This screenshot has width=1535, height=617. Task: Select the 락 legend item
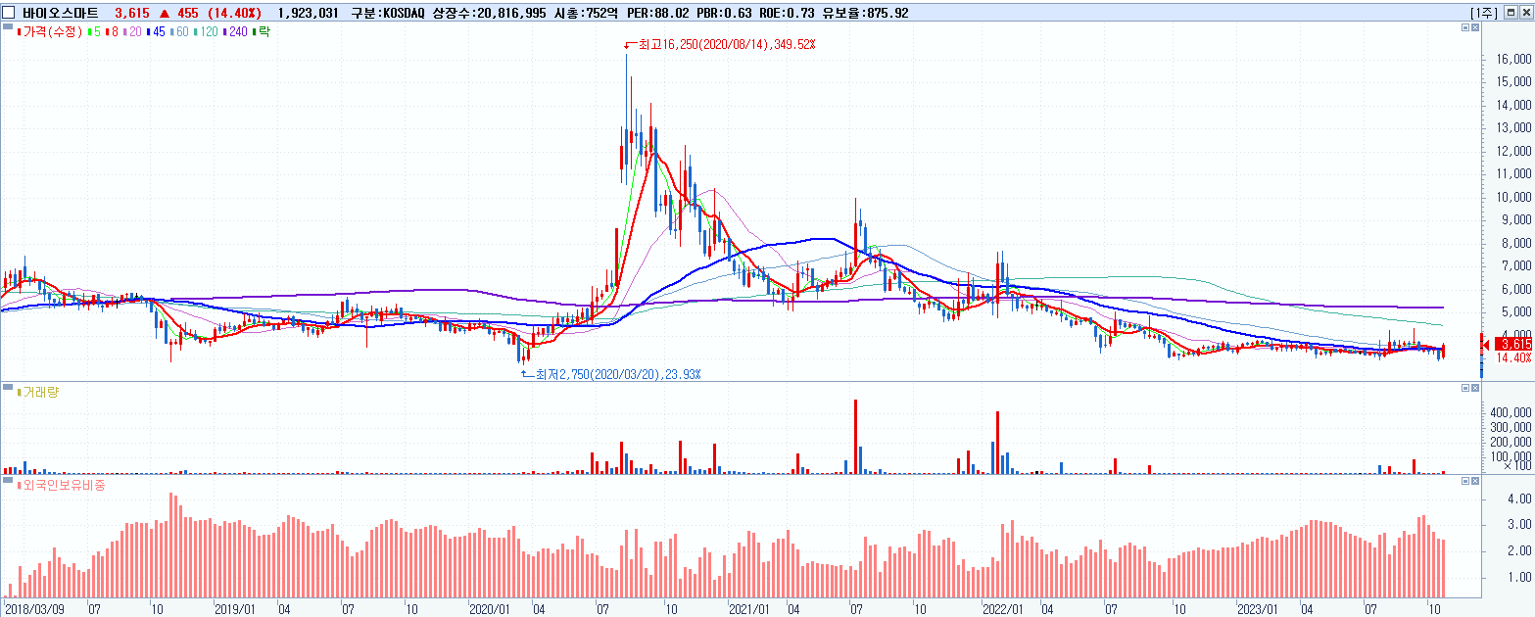tap(263, 32)
